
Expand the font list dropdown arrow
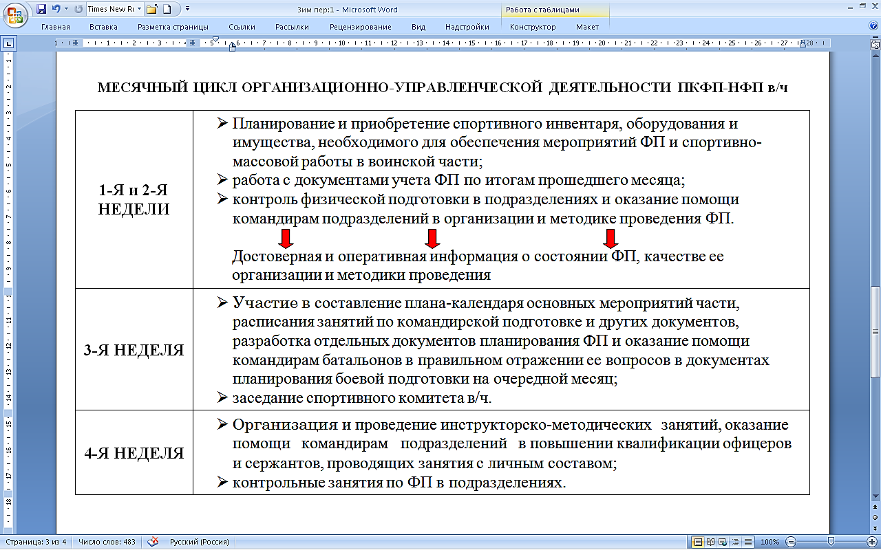(139, 10)
